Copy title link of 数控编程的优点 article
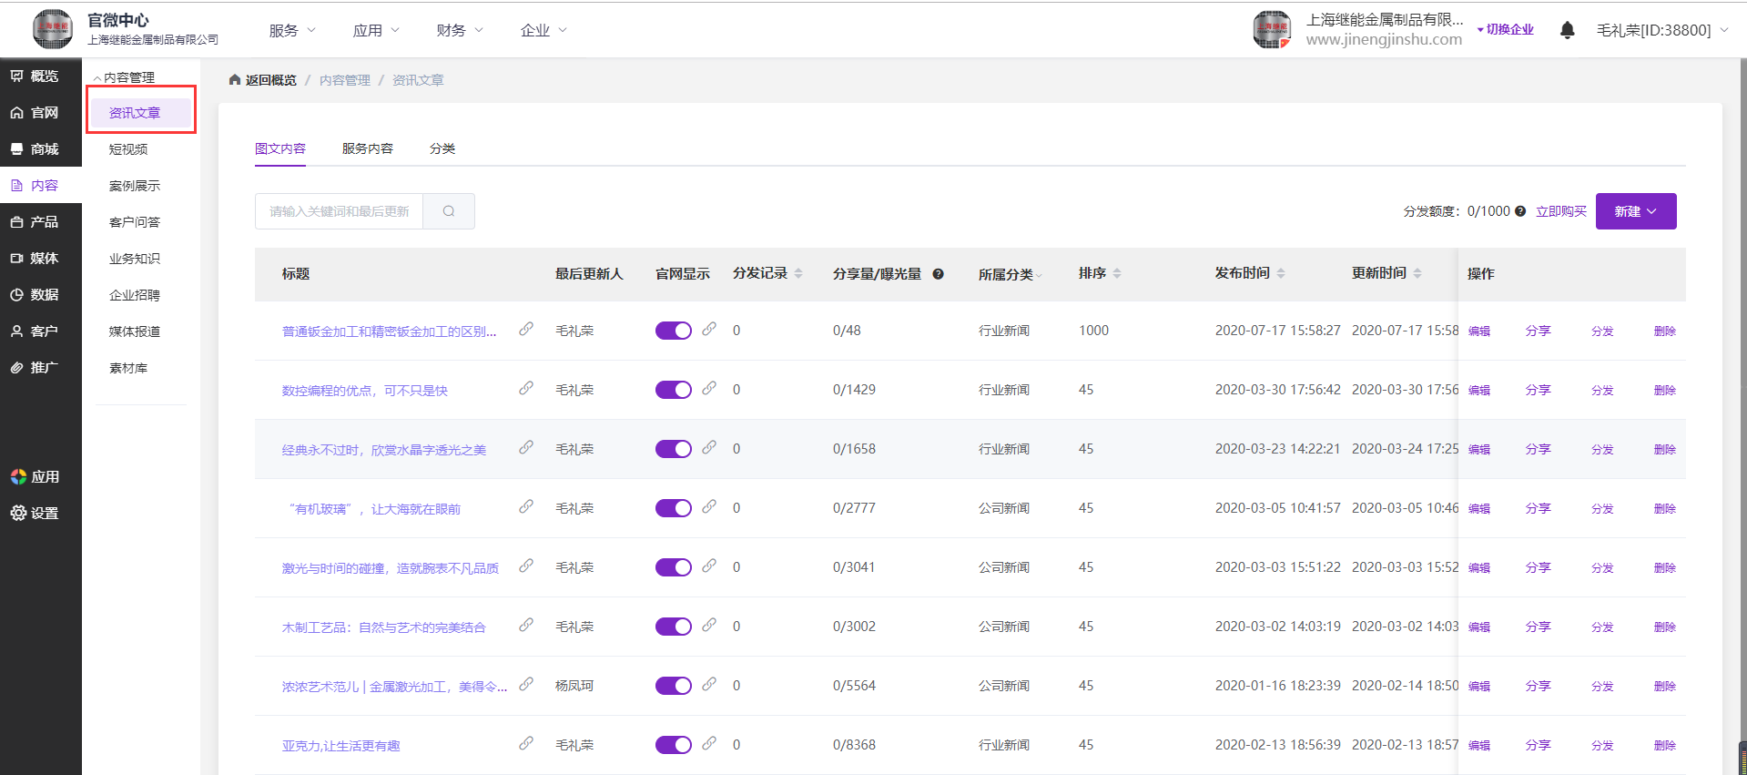Viewport: 1747px width, 775px height. [x=526, y=388]
